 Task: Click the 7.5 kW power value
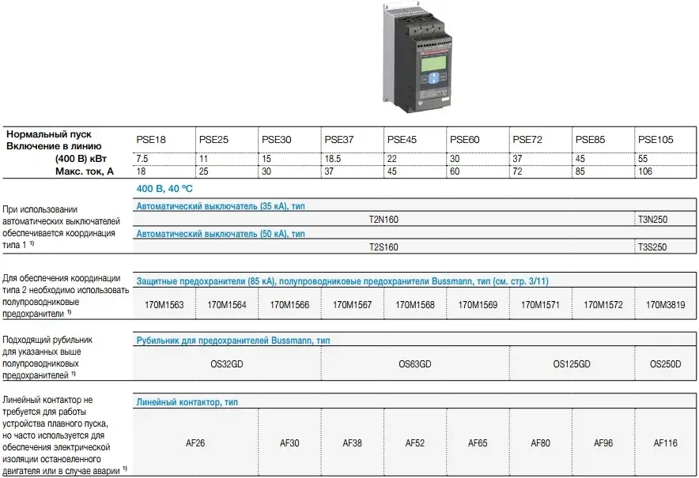[x=142, y=159]
